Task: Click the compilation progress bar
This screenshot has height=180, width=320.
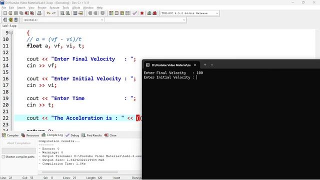Action: click(19, 150)
